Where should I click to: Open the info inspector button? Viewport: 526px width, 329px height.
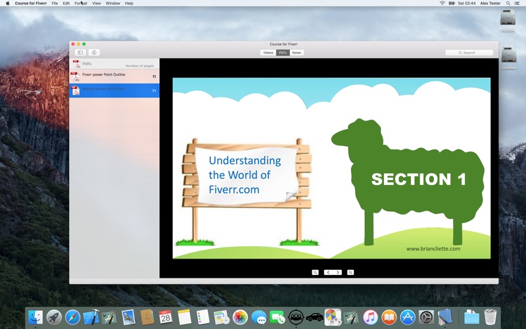pos(94,53)
